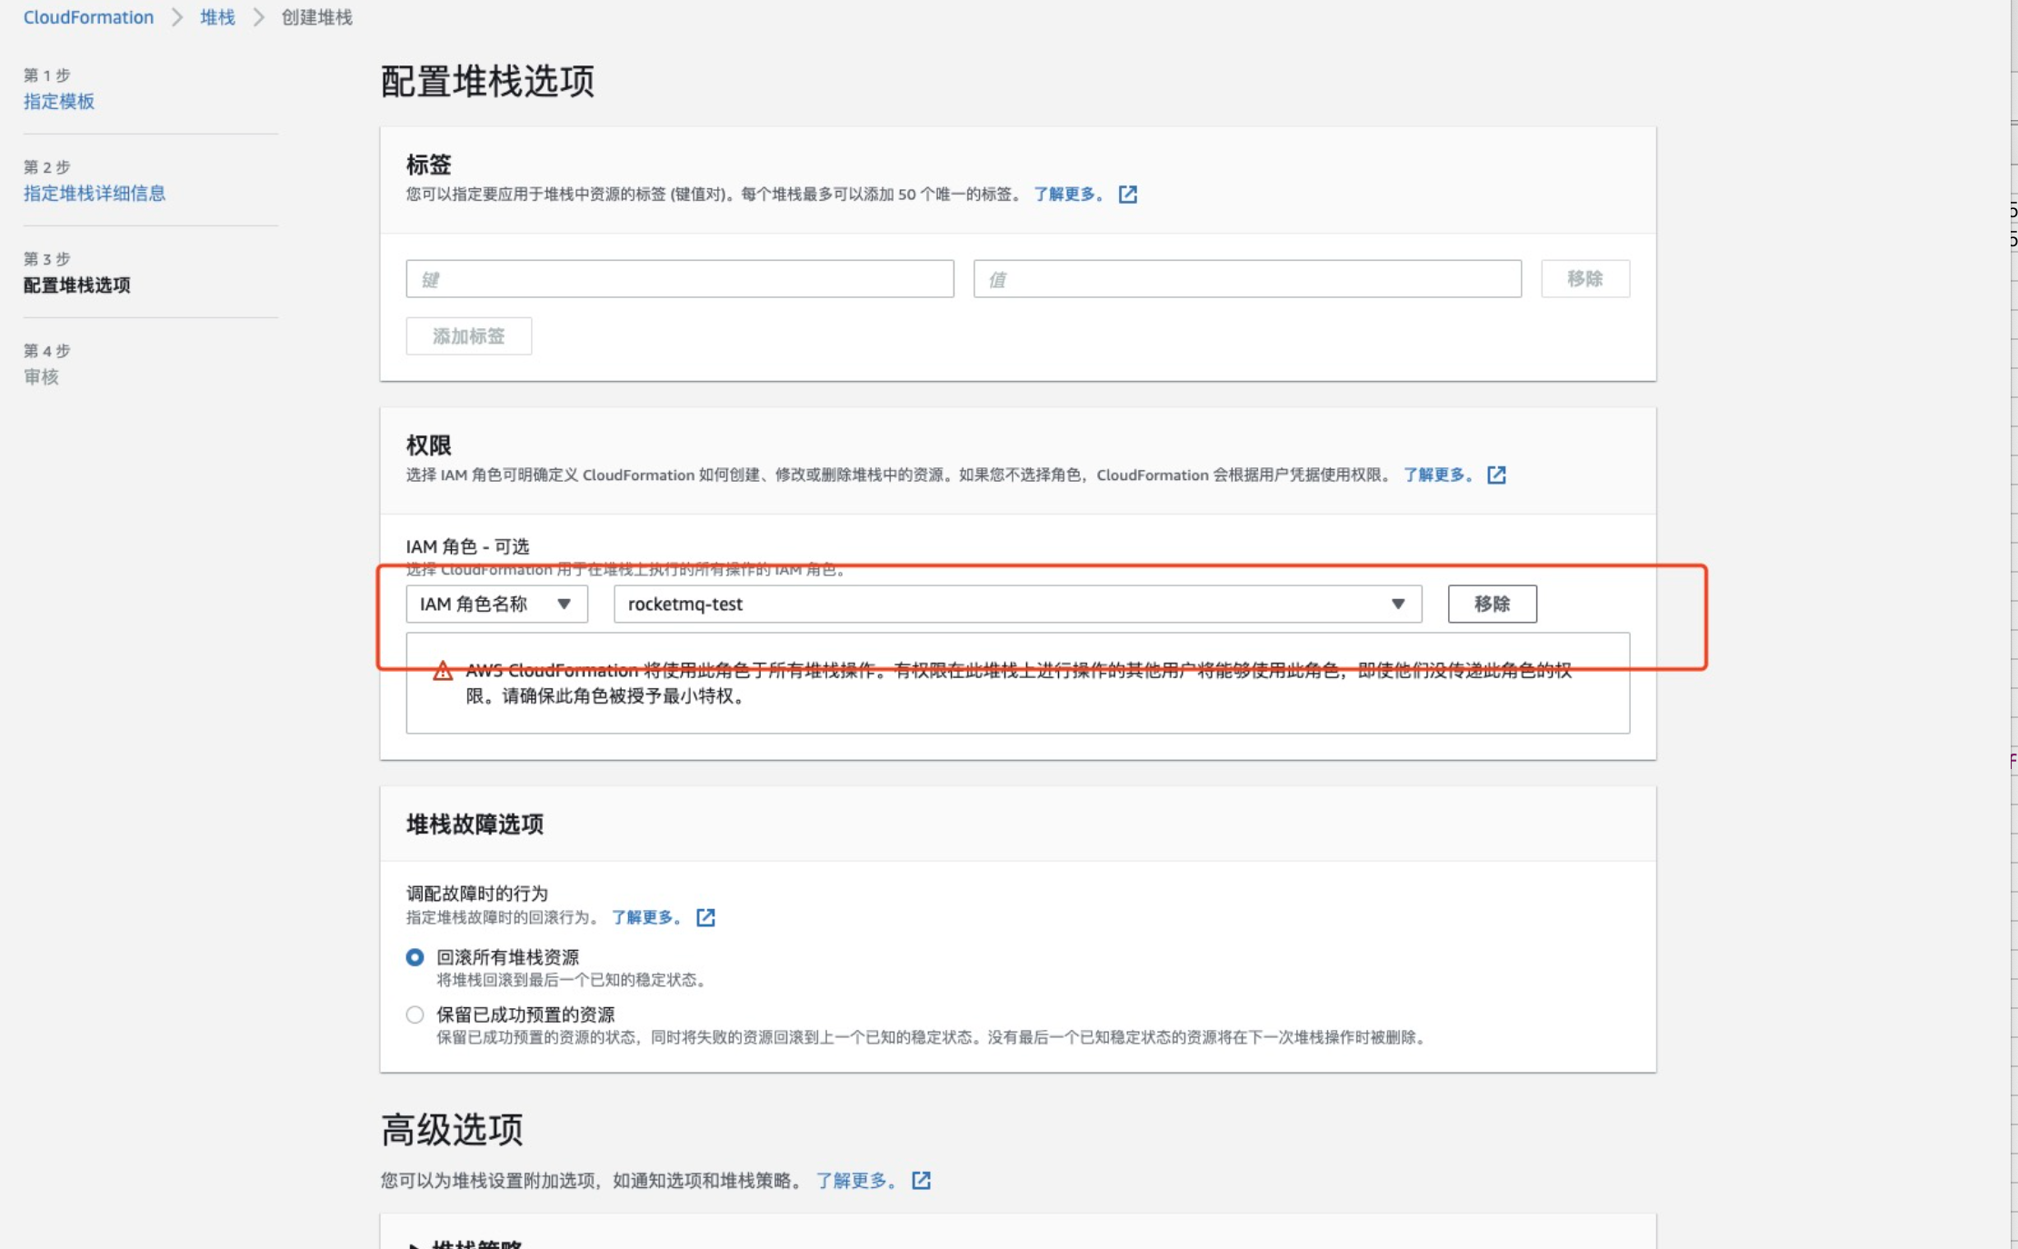Click external link icon in 权限 section
Screen dimensions: 2018x1249
click(x=1496, y=475)
